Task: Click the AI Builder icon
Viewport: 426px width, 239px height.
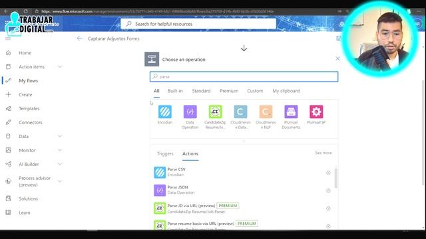Action: pos(9,164)
